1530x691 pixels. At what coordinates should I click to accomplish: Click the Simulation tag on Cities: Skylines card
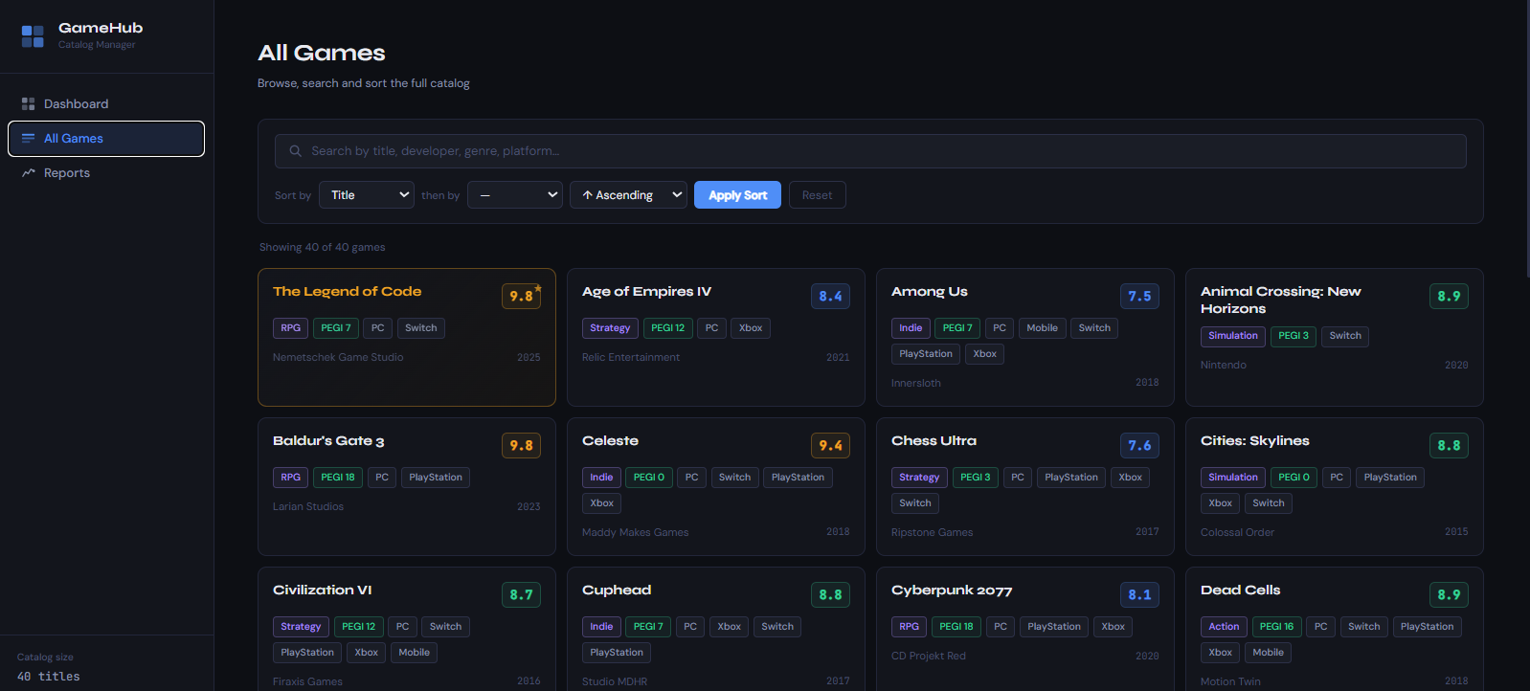[x=1233, y=478]
